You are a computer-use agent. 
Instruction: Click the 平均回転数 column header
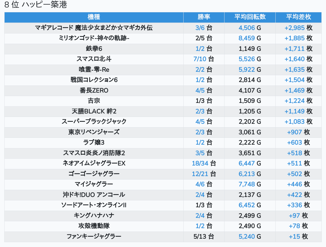click(x=250, y=17)
